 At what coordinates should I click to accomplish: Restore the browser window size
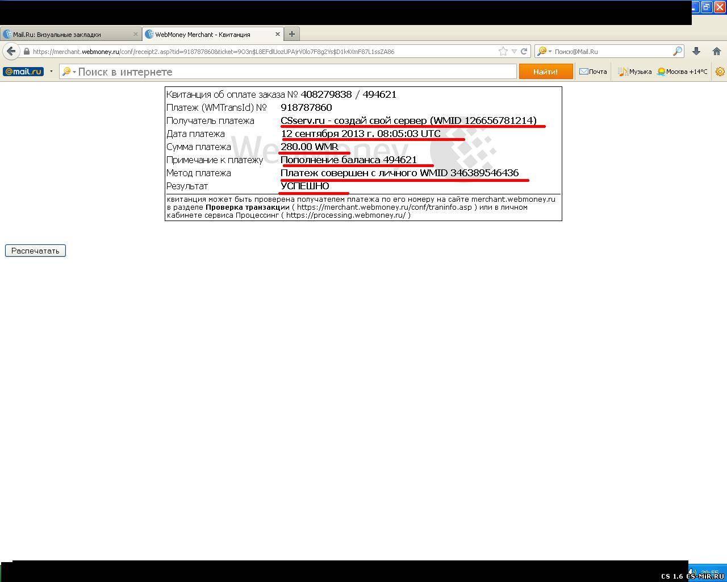tap(707, 7)
